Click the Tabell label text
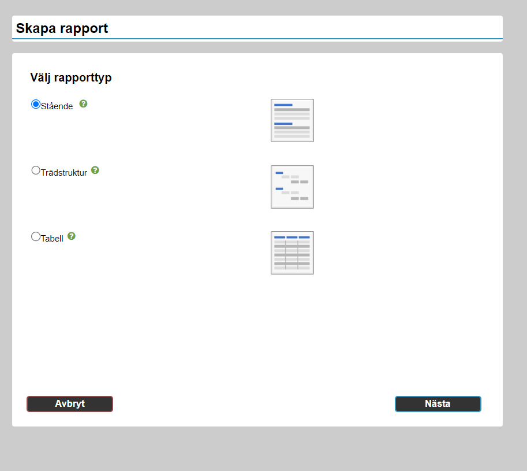527x471 pixels. (52, 239)
